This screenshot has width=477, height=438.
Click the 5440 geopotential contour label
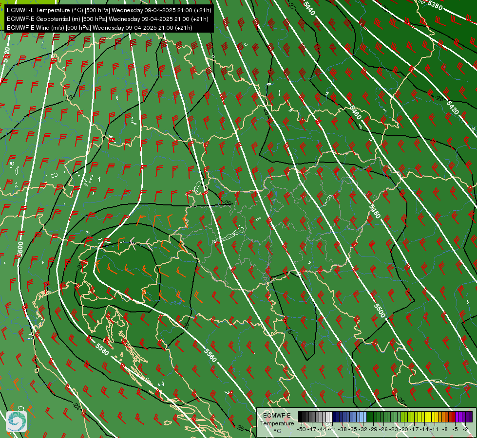[309, 8]
